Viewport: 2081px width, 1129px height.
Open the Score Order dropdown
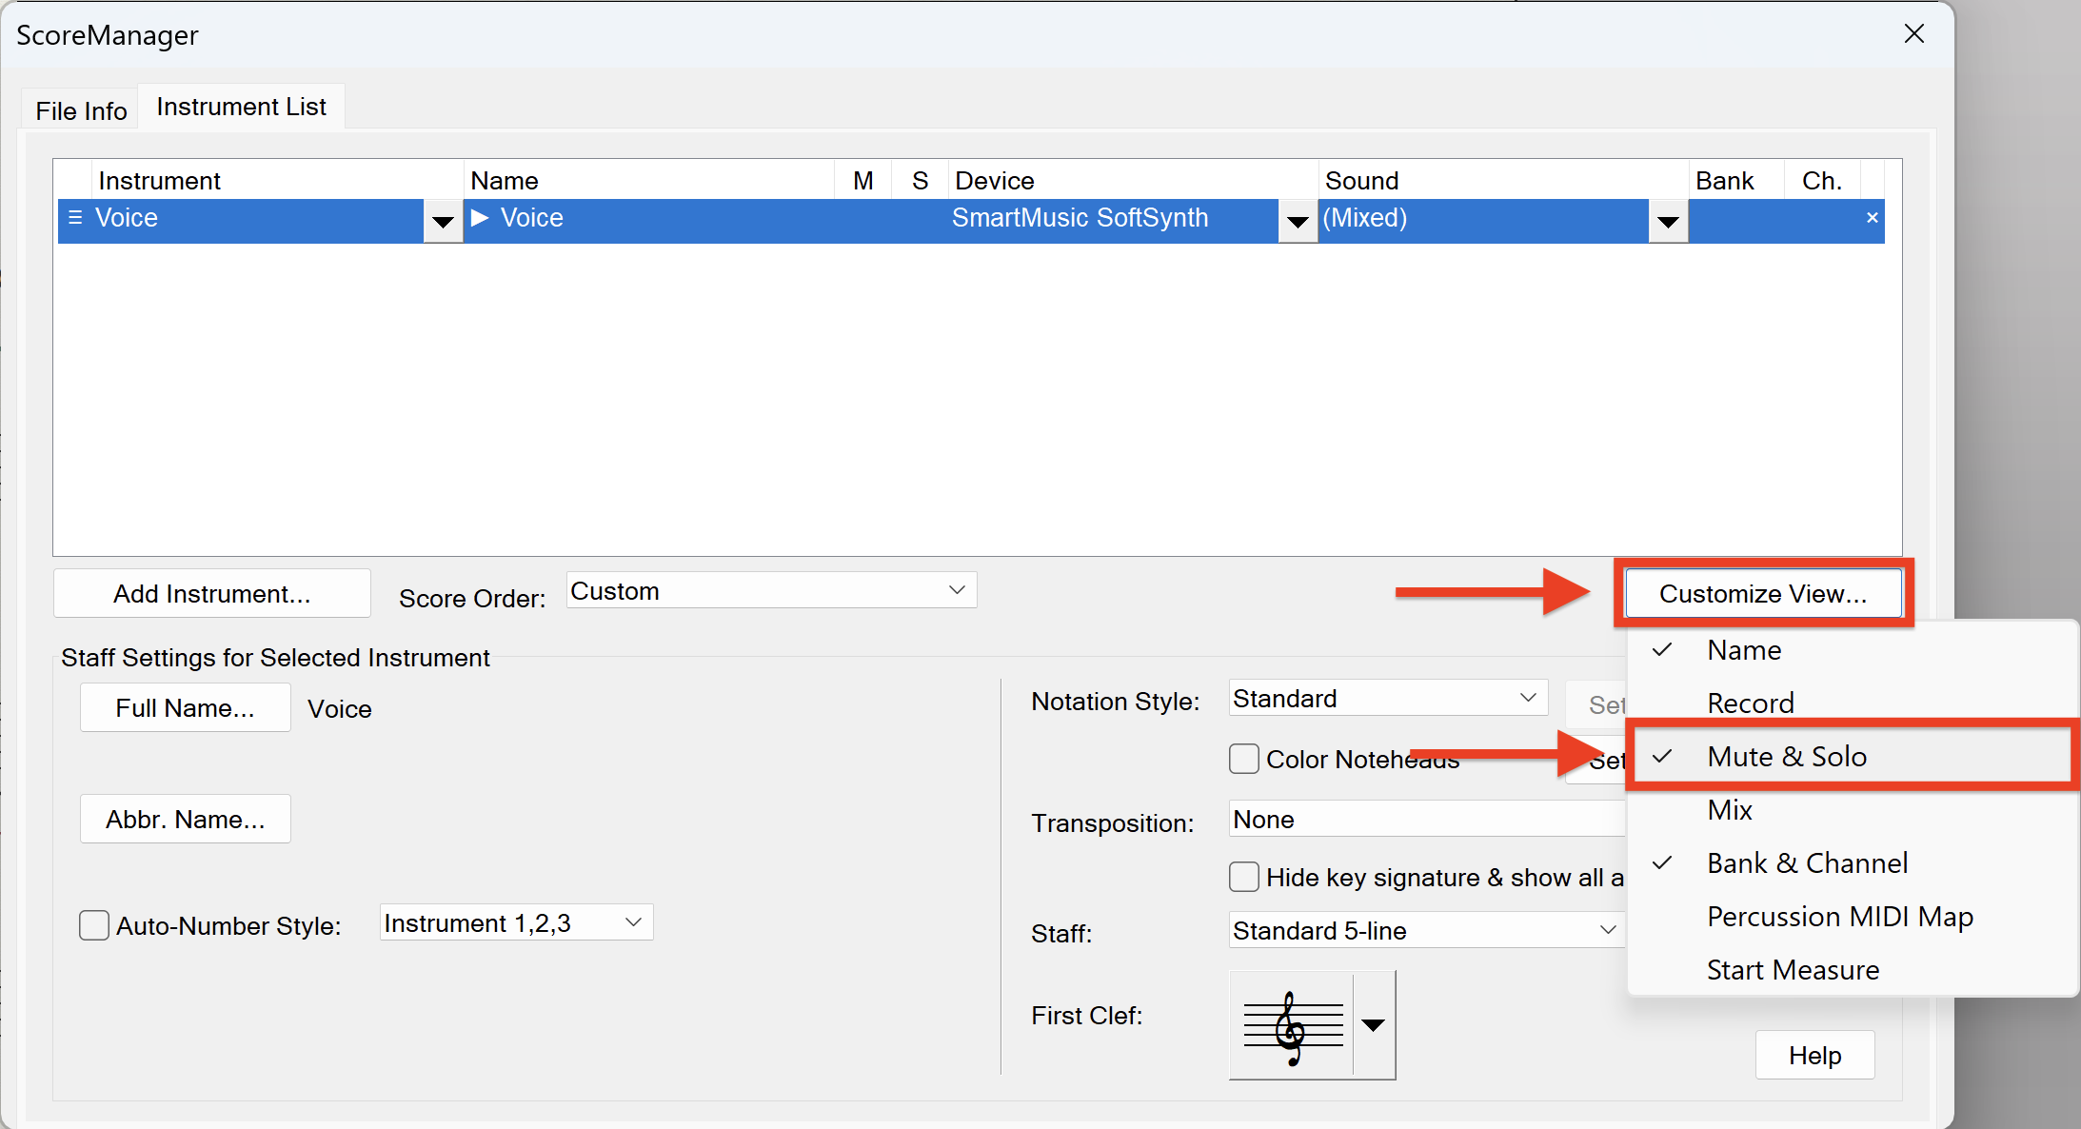771,590
